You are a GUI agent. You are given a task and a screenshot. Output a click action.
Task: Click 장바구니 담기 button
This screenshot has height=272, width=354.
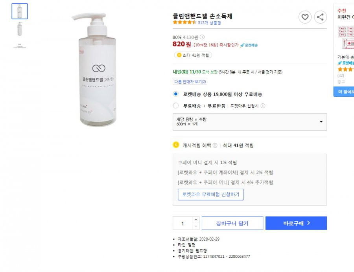[232, 223]
